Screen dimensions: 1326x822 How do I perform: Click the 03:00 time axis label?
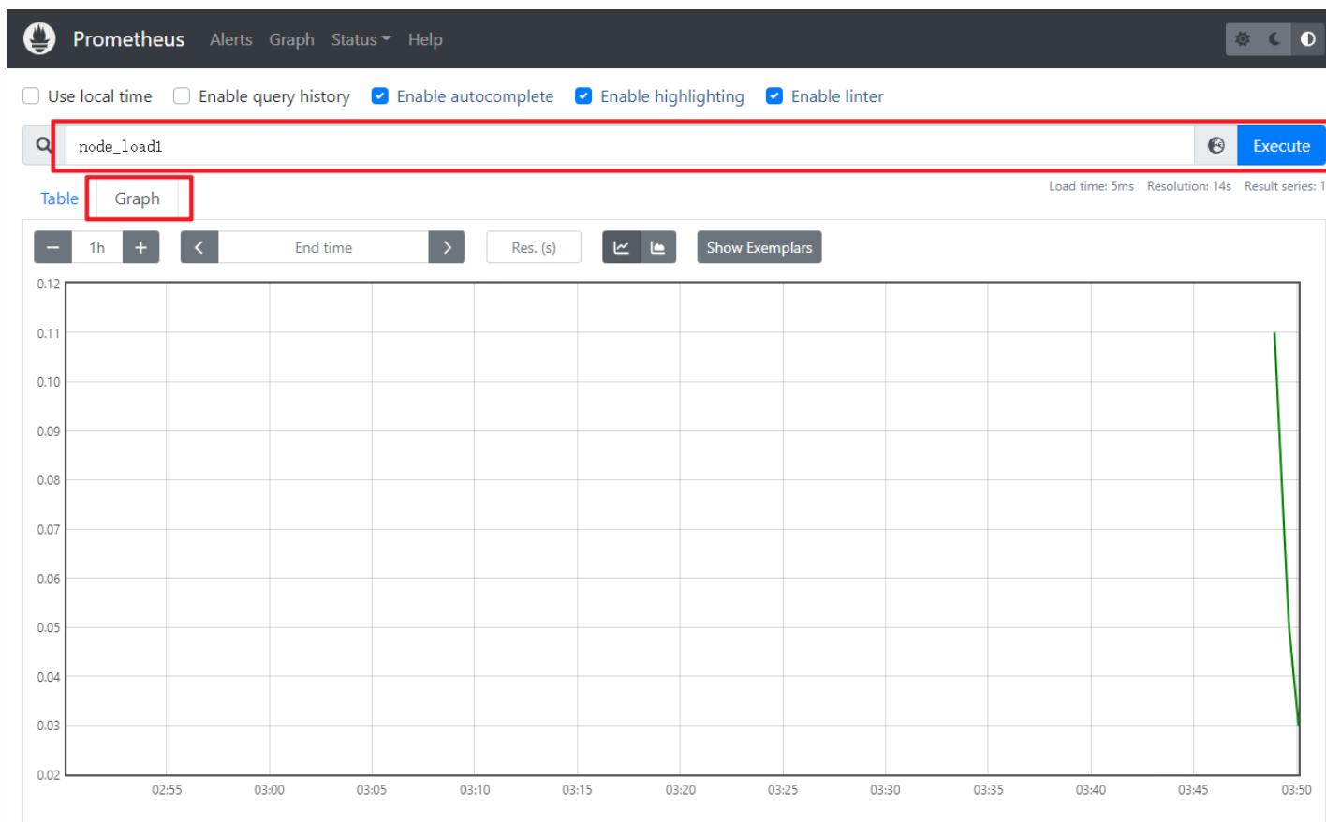pos(270,790)
